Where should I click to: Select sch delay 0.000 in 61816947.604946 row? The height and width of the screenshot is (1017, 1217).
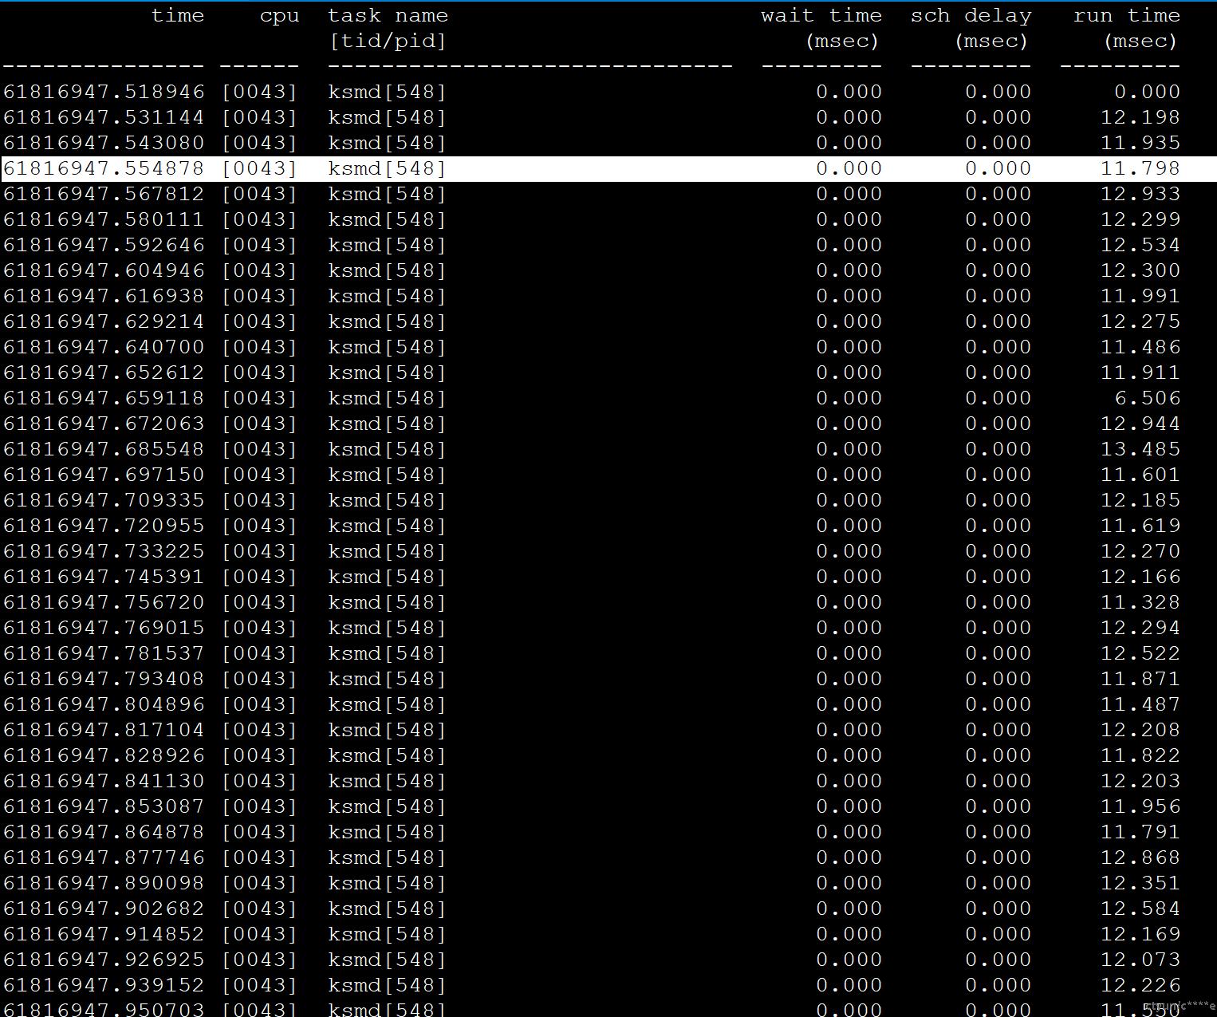pyautogui.click(x=998, y=270)
